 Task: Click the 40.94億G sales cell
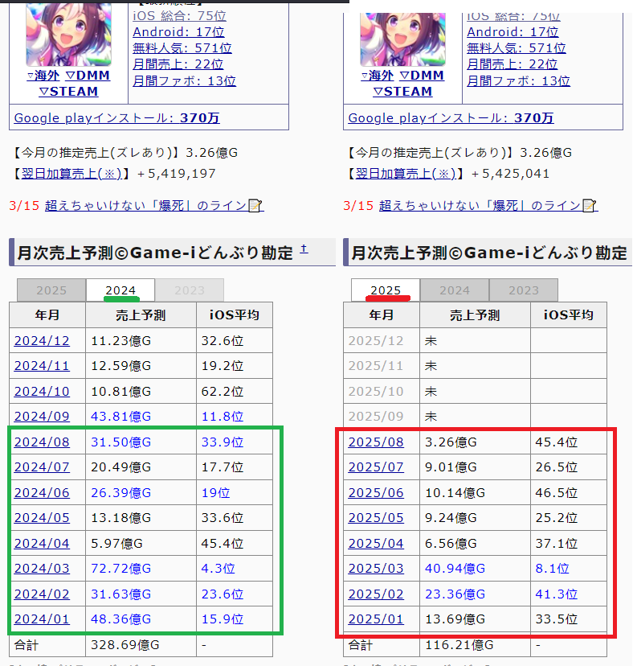click(476, 569)
